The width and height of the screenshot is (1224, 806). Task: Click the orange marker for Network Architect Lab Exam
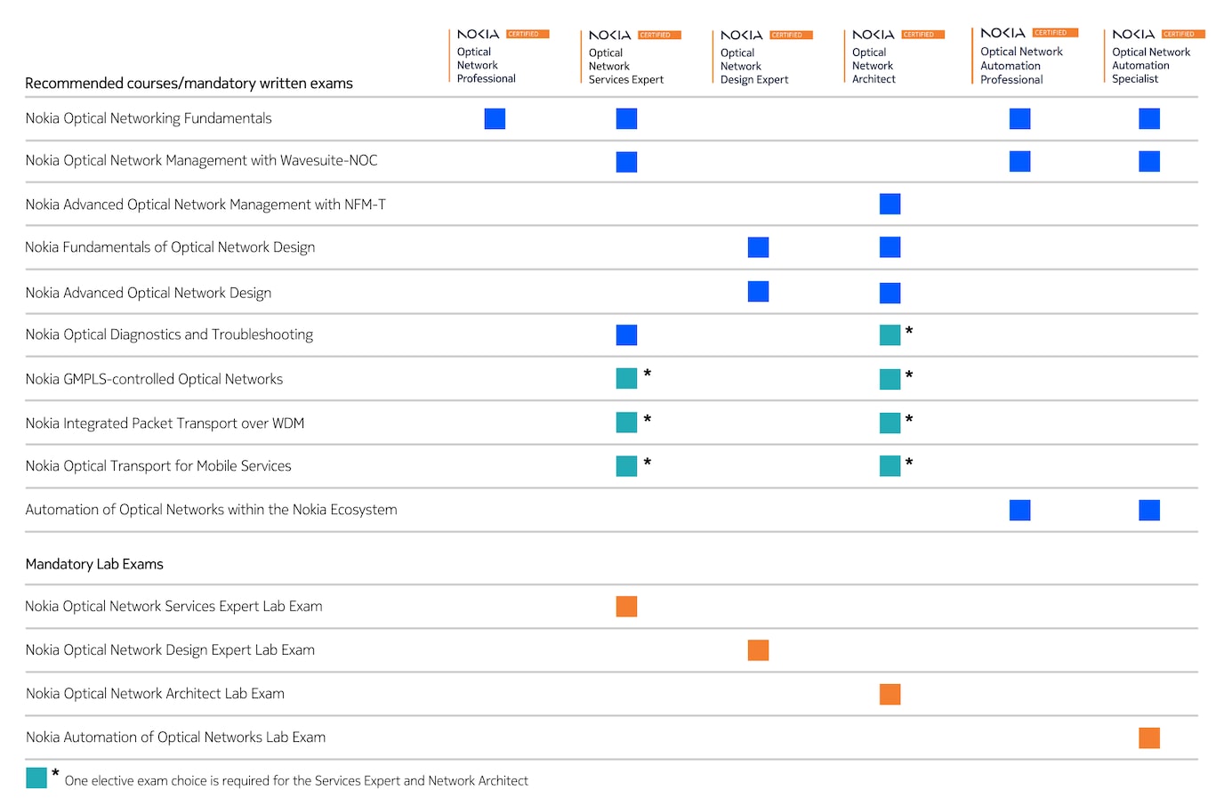pos(890,694)
